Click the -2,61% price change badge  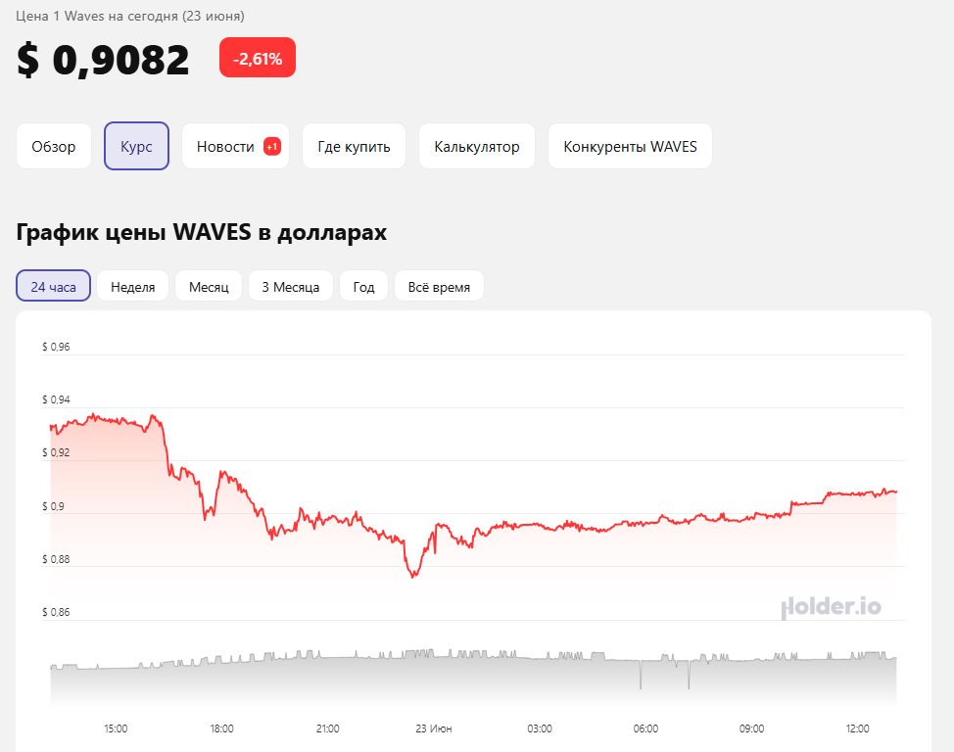(x=258, y=58)
